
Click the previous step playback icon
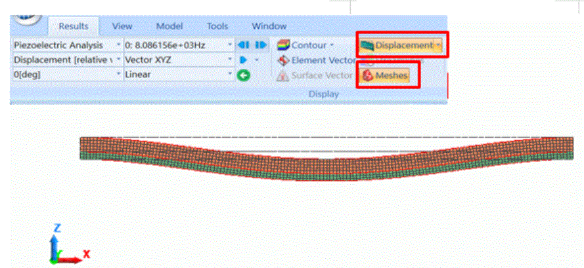[x=244, y=45]
